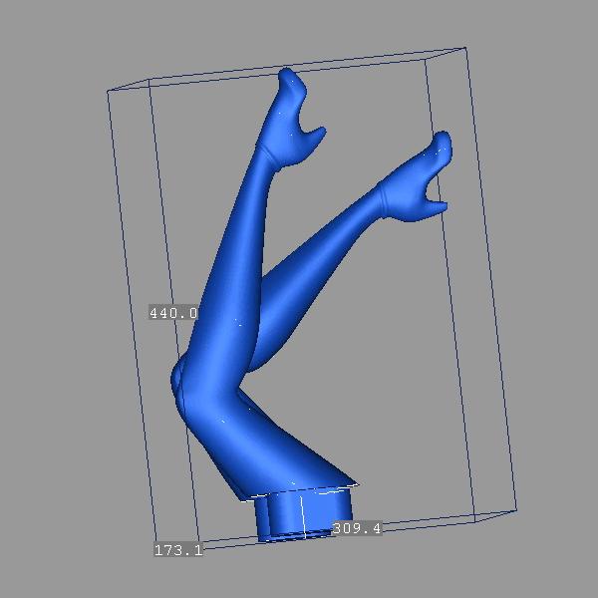Click the bounding box bottom-right corner
Viewport: 598px width, 598px height.
(515, 509)
